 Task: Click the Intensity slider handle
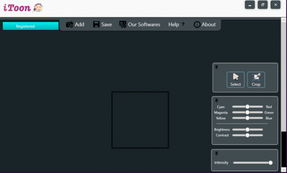pos(270,163)
